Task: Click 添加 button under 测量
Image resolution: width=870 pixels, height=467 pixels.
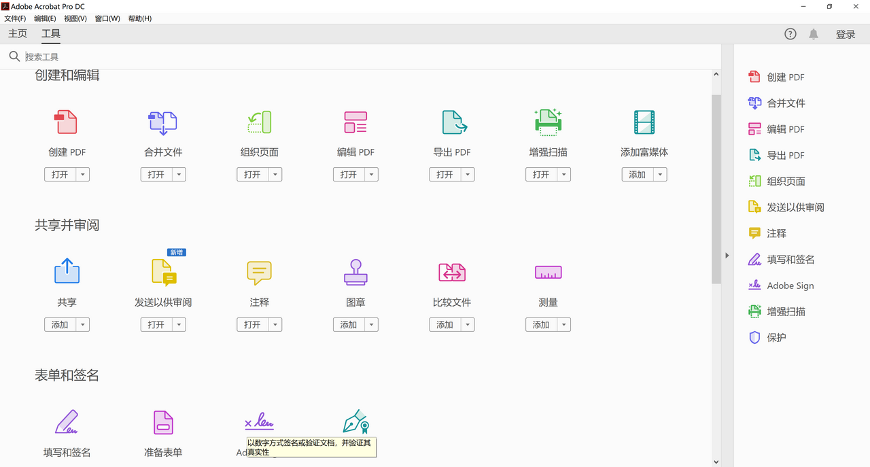Action: [x=541, y=325]
